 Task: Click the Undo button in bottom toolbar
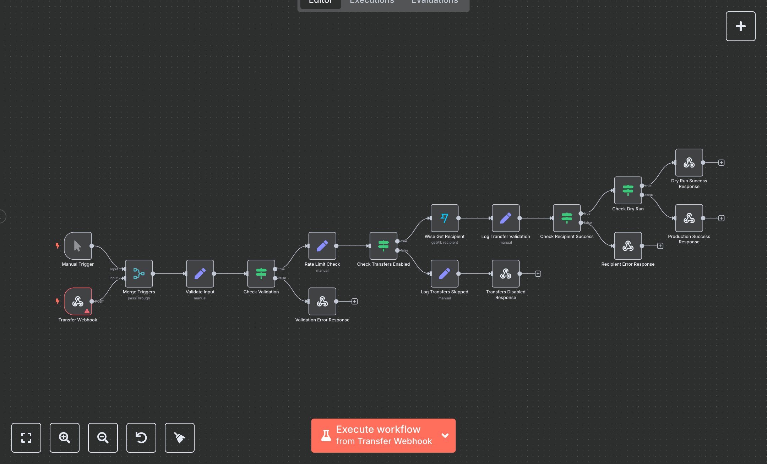click(x=141, y=438)
